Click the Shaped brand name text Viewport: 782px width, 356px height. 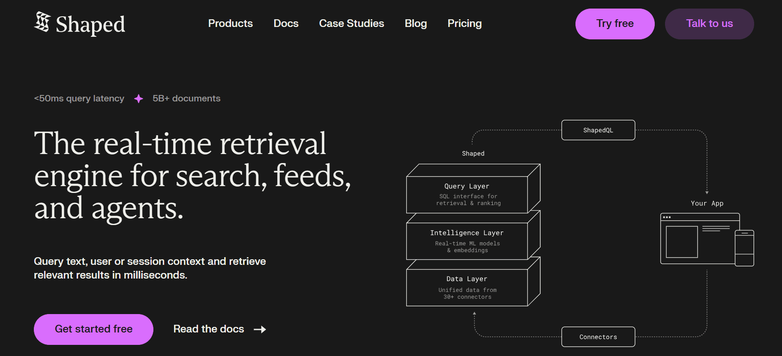[x=90, y=24]
